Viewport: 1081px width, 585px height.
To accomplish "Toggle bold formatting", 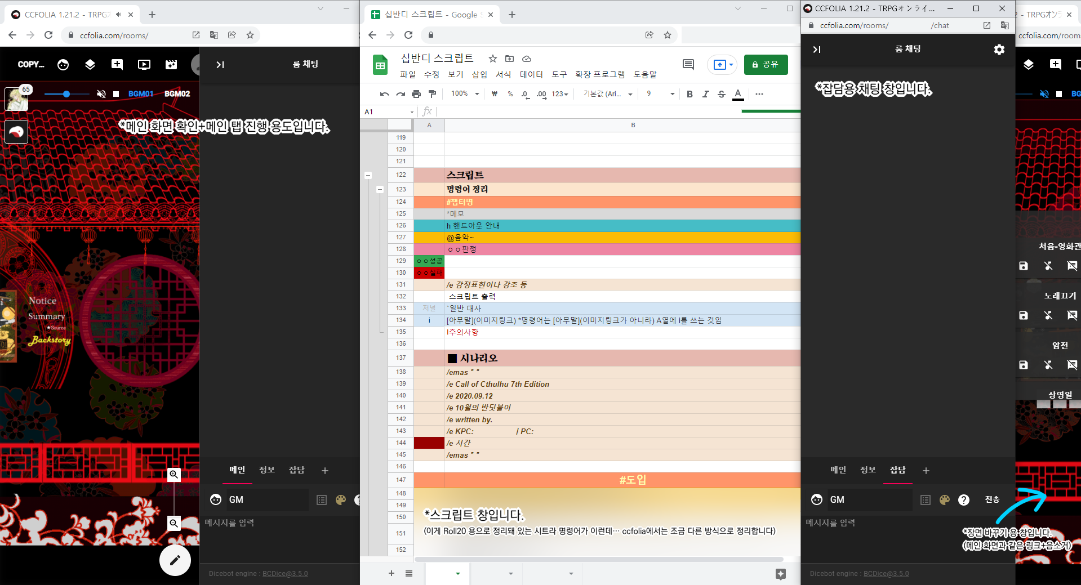I will click(x=689, y=94).
